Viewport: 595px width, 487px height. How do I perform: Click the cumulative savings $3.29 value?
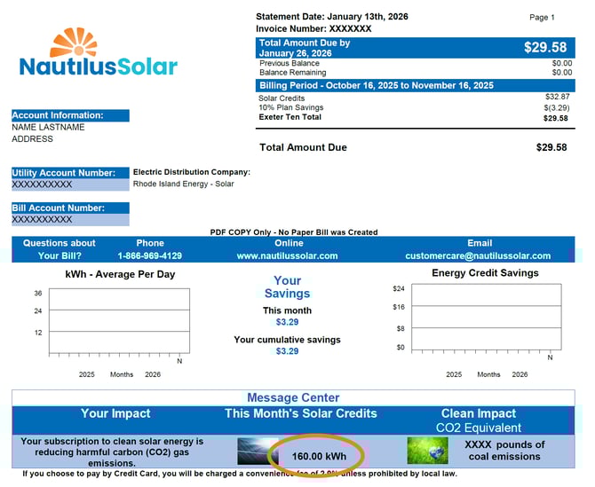click(287, 351)
